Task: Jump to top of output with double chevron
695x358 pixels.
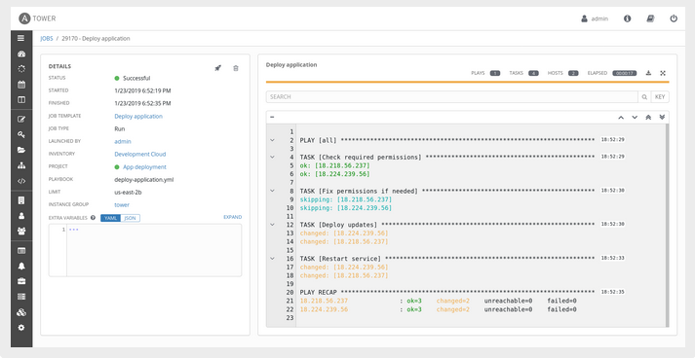Action: (648, 118)
